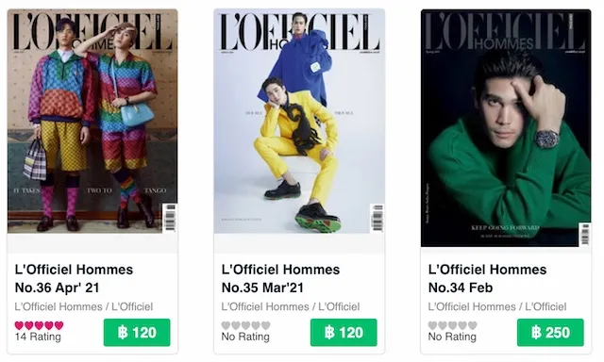The height and width of the screenshot is (362, 604).
Task: Open the publisher link under No.35 Mar'21
Action: click(291, 306)
